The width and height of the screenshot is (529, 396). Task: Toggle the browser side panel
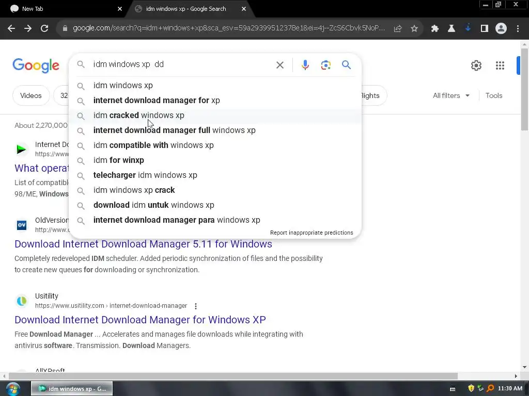(x=485, y=29)
